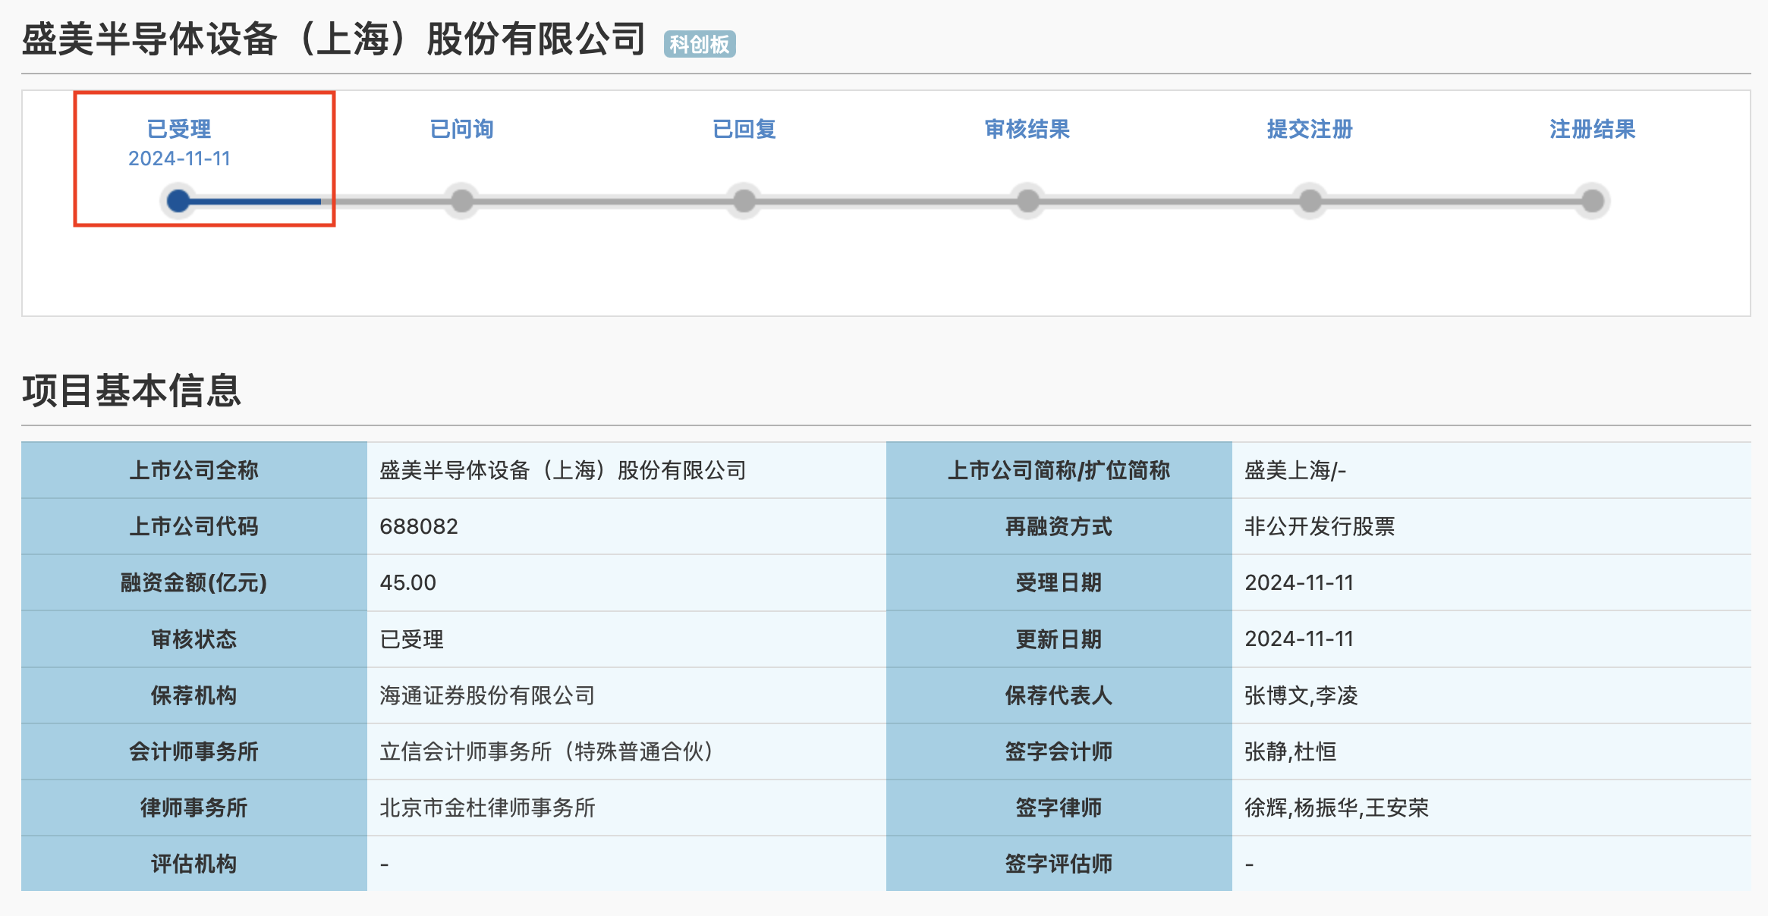The width and height of the screenshot is (1768, 916).
Task: Click the 审核状态 header cell
Action: [x=194, y=639]
